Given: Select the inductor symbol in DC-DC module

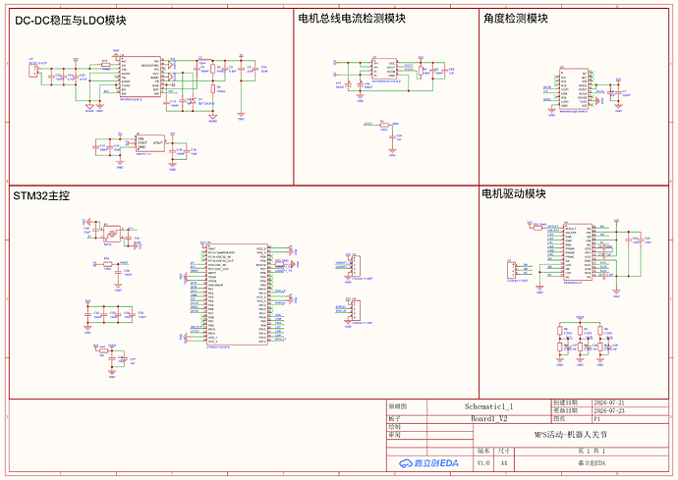Looking at the screenshot, I should [x=206, y=60].
